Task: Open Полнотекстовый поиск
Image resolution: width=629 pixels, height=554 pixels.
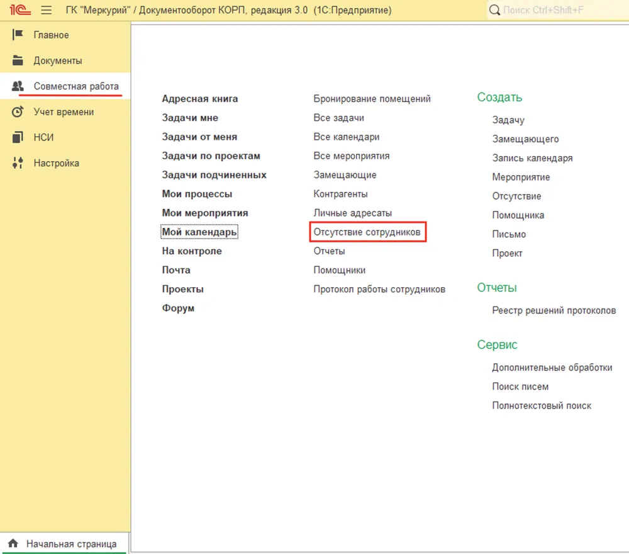Action: (542, 406)
